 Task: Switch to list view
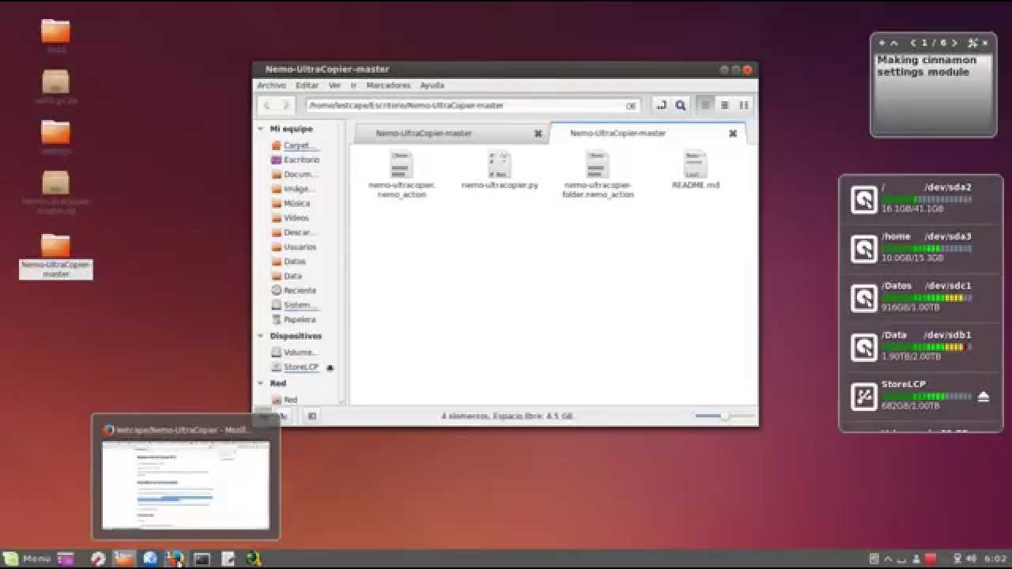pos(724,105)
